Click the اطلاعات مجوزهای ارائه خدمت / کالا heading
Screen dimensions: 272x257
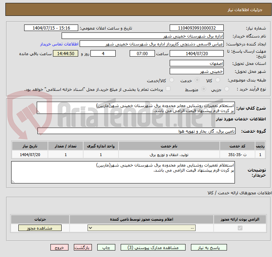click(240, 193)
